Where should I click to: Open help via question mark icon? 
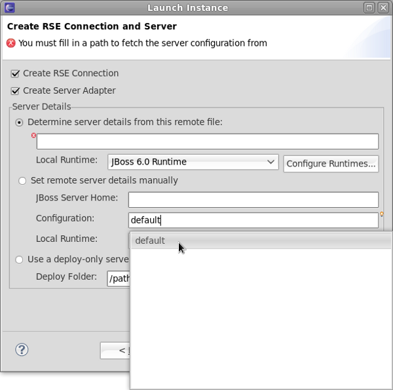(x=22, y=349)
